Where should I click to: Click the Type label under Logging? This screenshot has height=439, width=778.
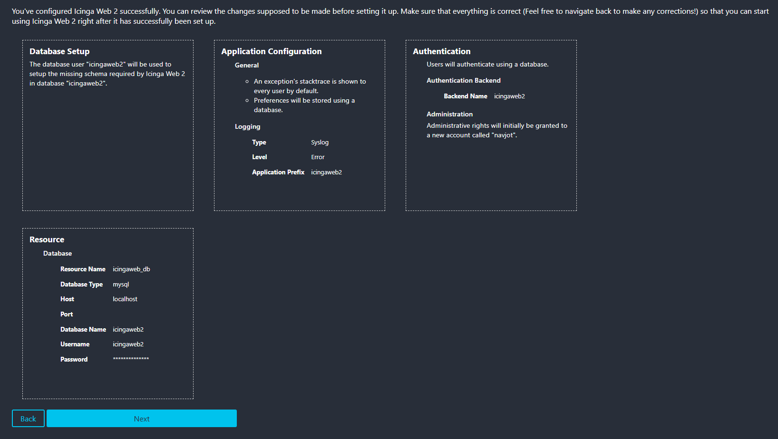pyautogui.click(x=259, y=142)
